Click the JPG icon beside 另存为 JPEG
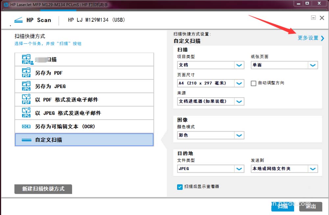The image size is (329, 215). tap(26, 86)
